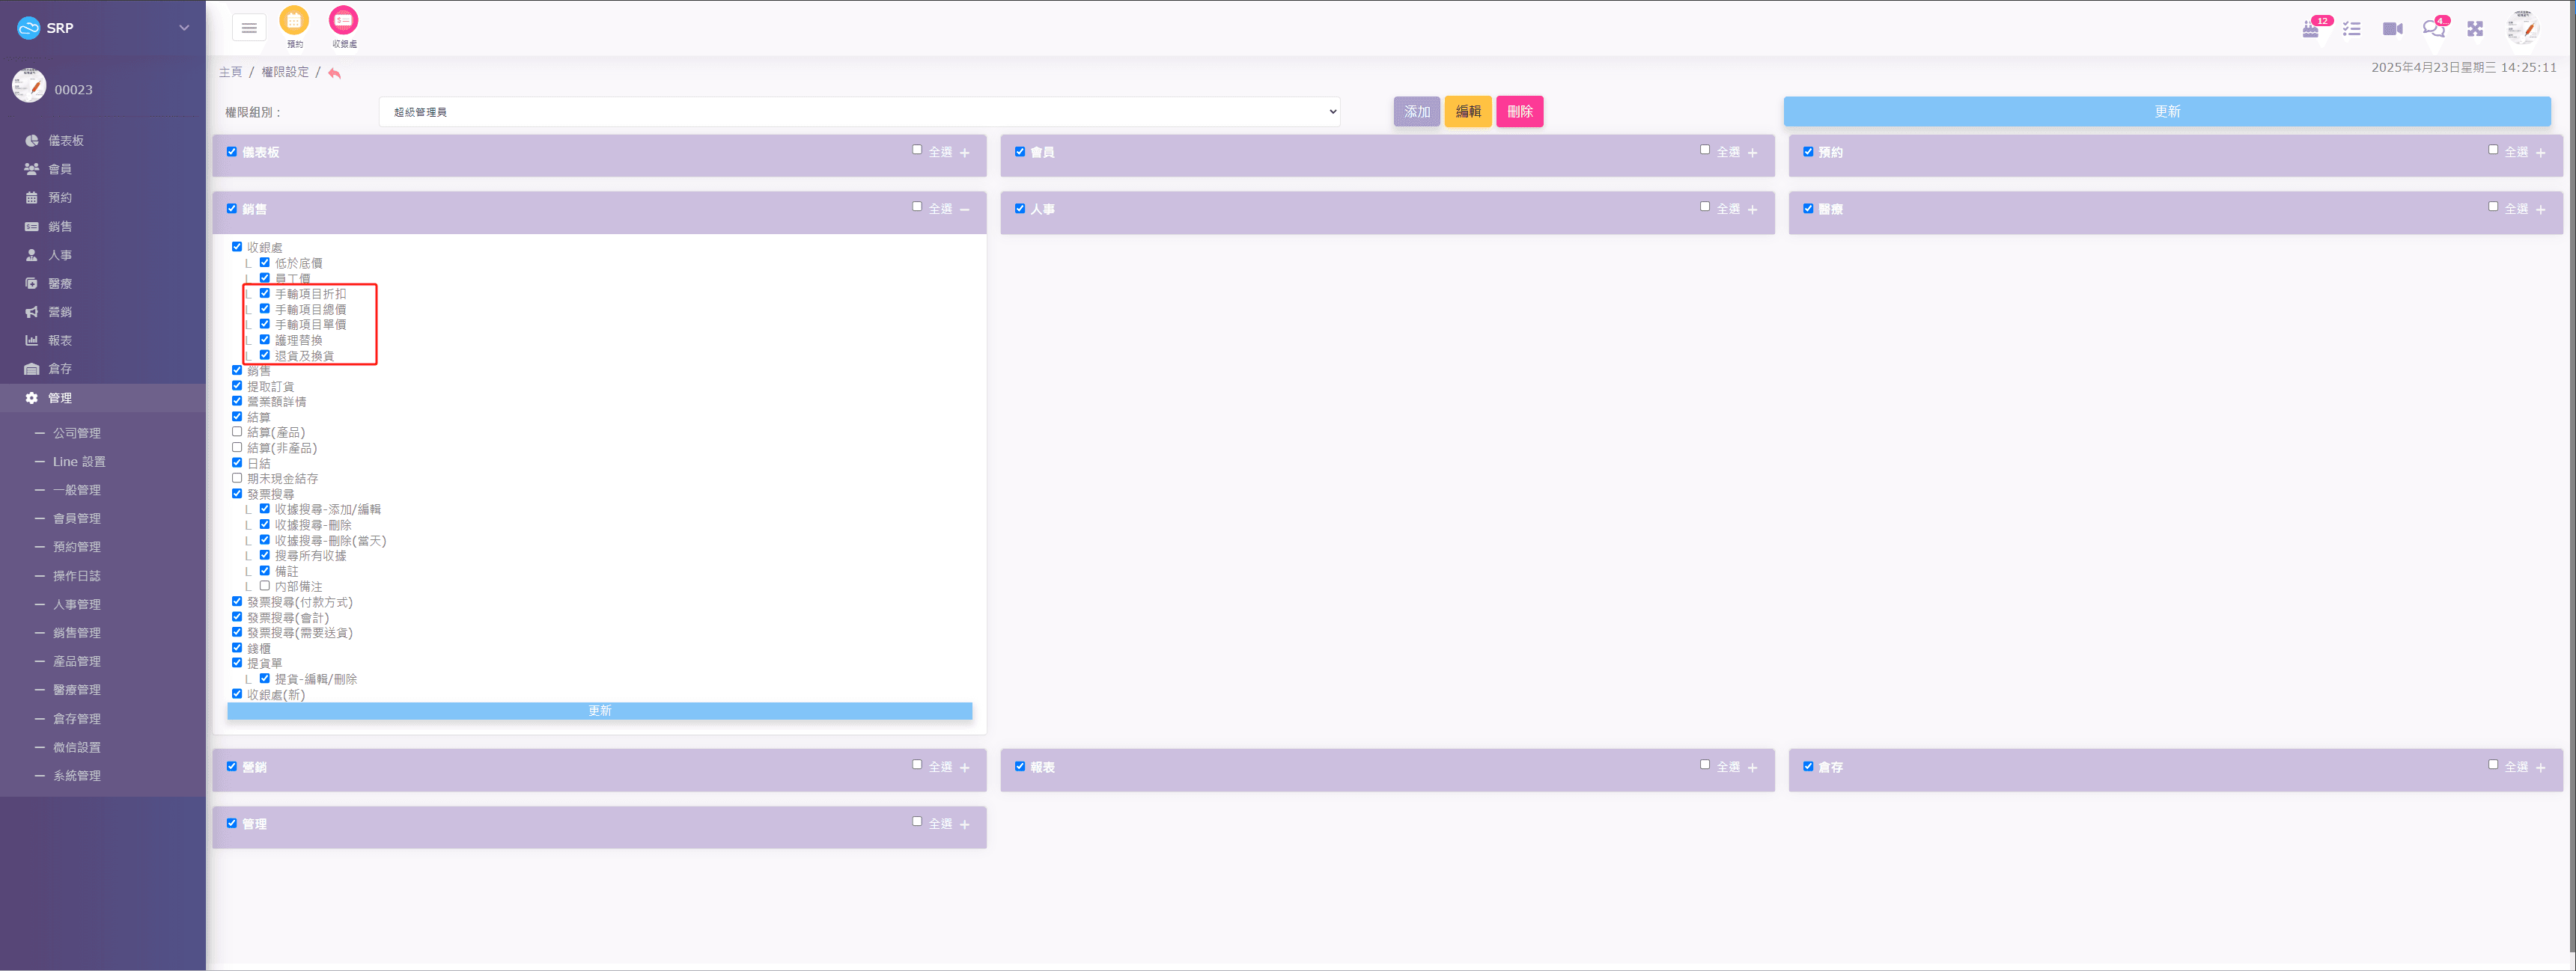Image resolution: width=2576 pixels, height=971 pixels.
Task: Select 報表 in the left sidebar
Action: coord(60,340)
